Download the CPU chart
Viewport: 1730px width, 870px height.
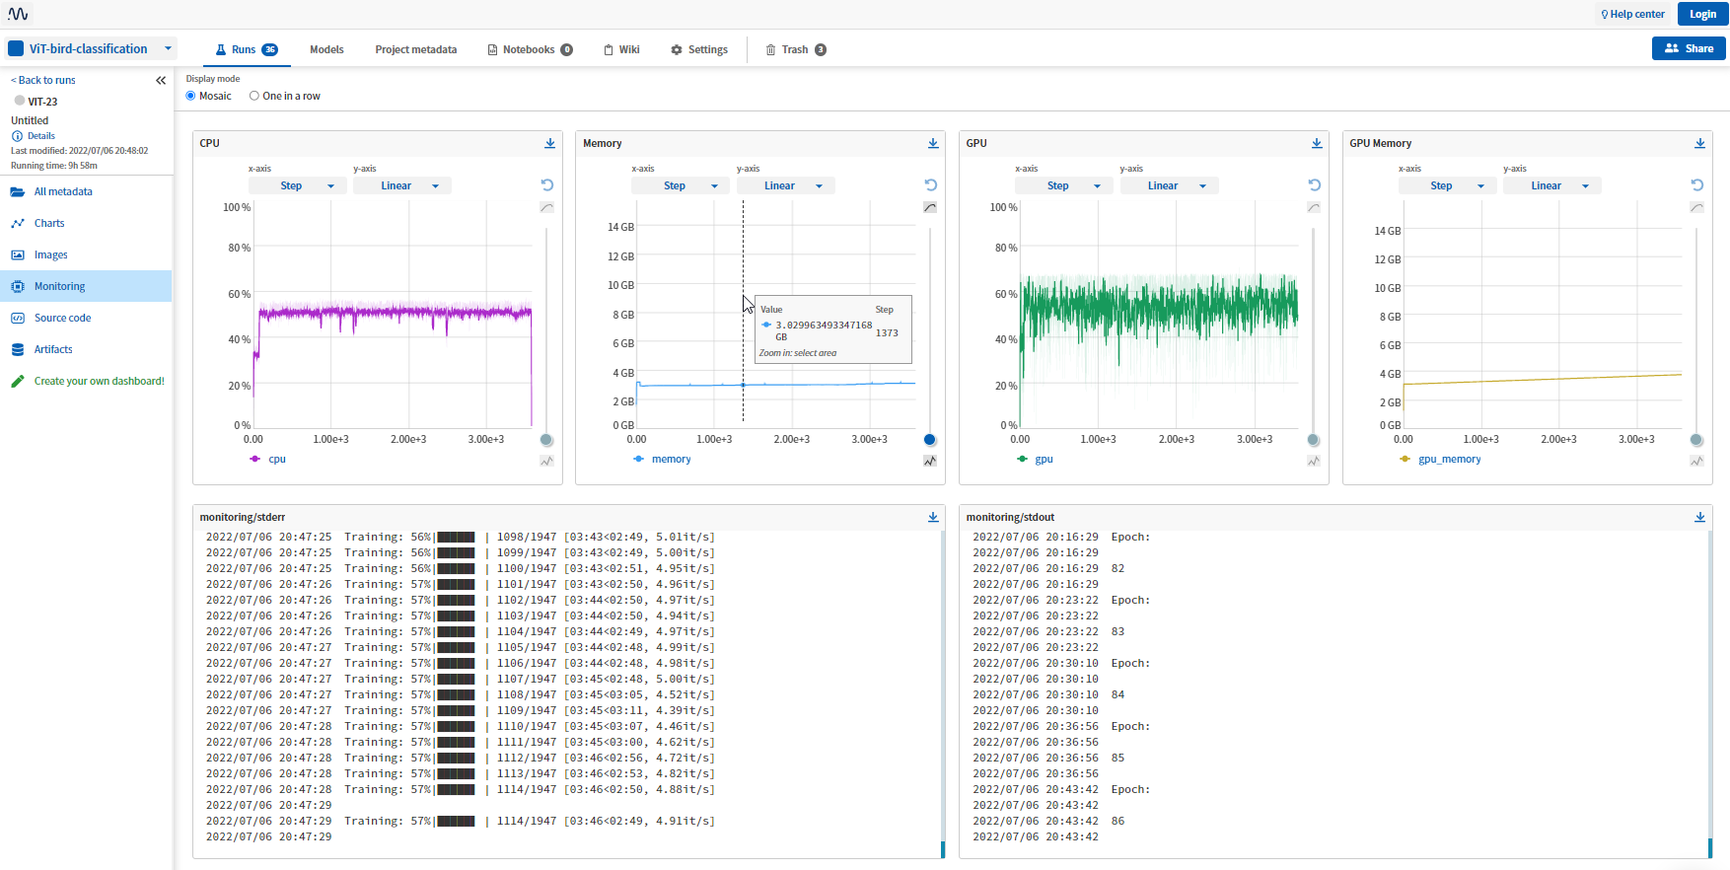point(549,144)
